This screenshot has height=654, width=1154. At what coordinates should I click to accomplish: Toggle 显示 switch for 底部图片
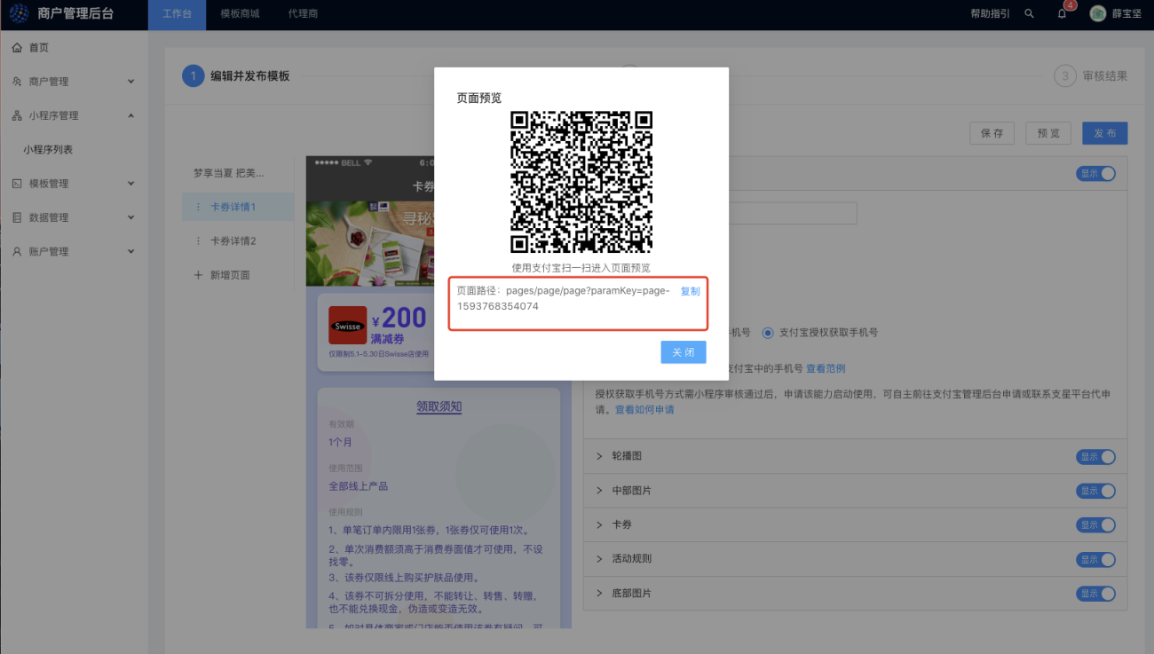coord(1096,594)
